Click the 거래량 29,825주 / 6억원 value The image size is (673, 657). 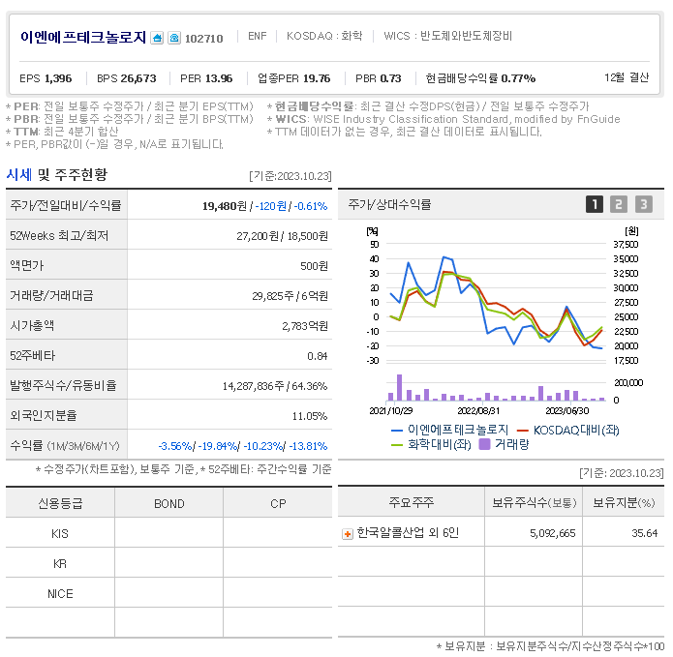coord(291,296)
